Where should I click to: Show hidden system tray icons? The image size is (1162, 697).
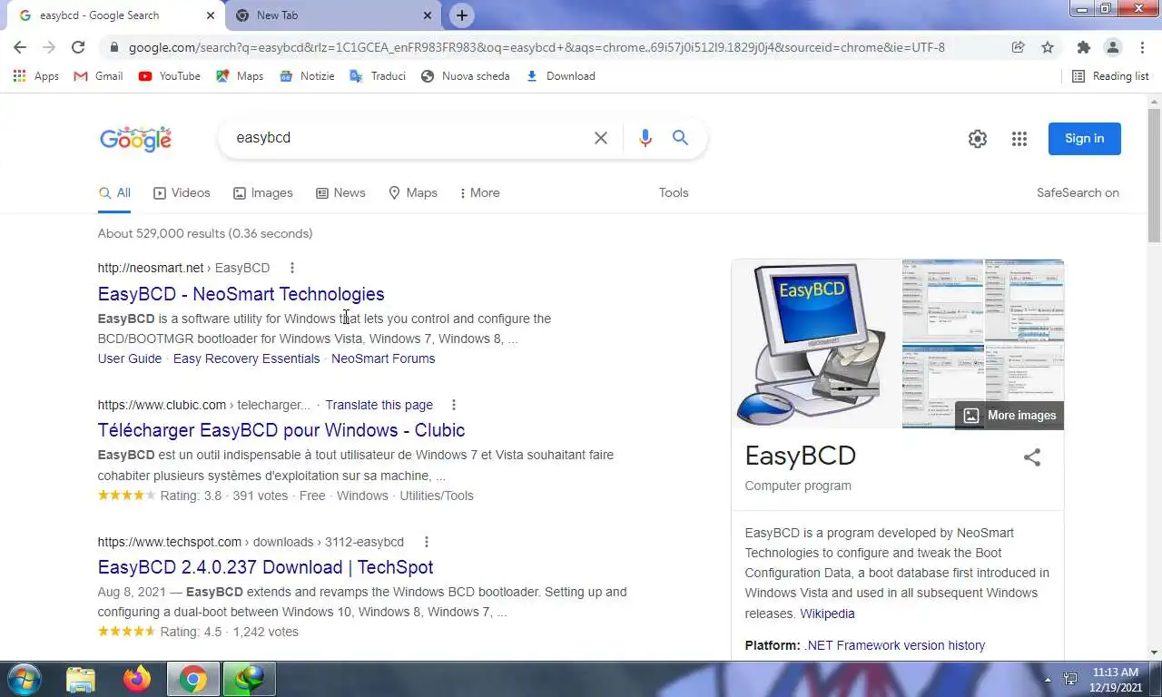click(1048, 679)
